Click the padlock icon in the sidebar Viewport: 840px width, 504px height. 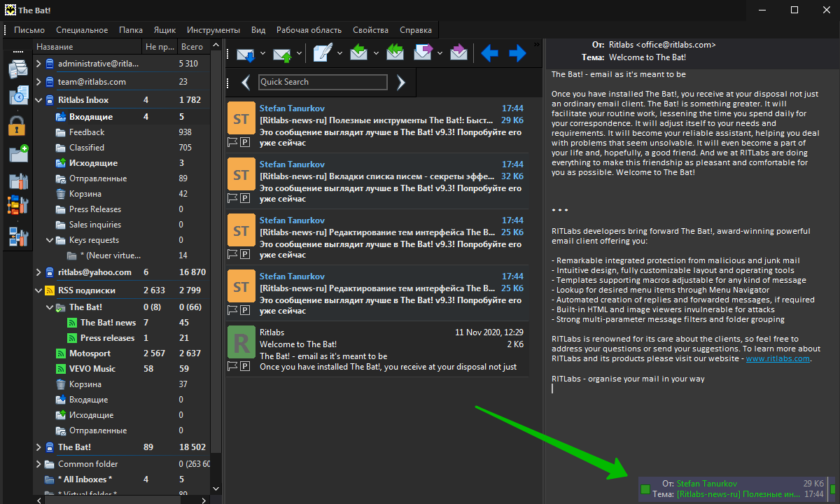pos(17,125)
